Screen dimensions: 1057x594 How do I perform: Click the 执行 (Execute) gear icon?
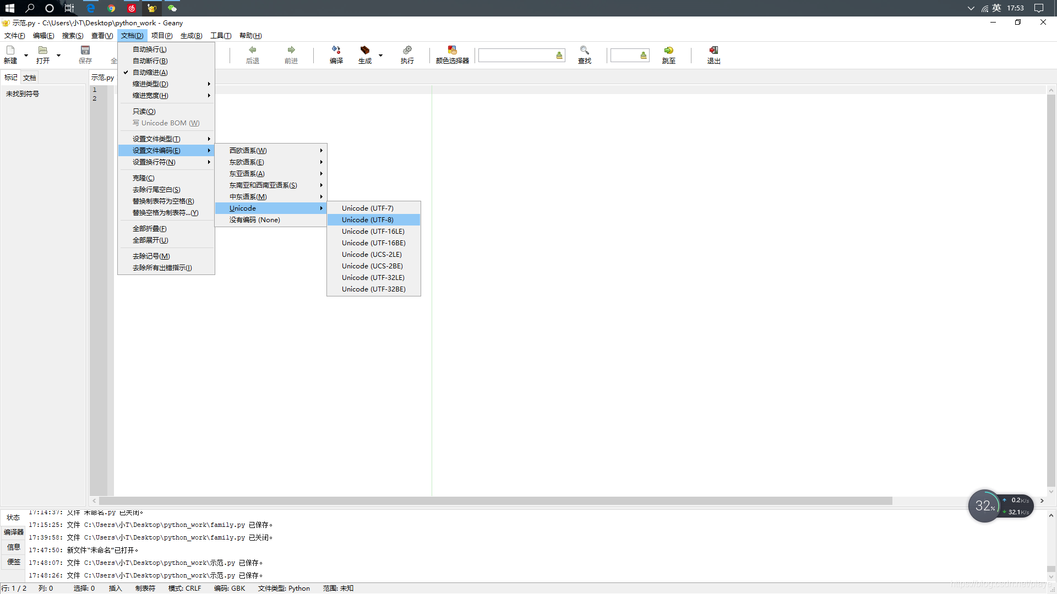tap(407, 50)
